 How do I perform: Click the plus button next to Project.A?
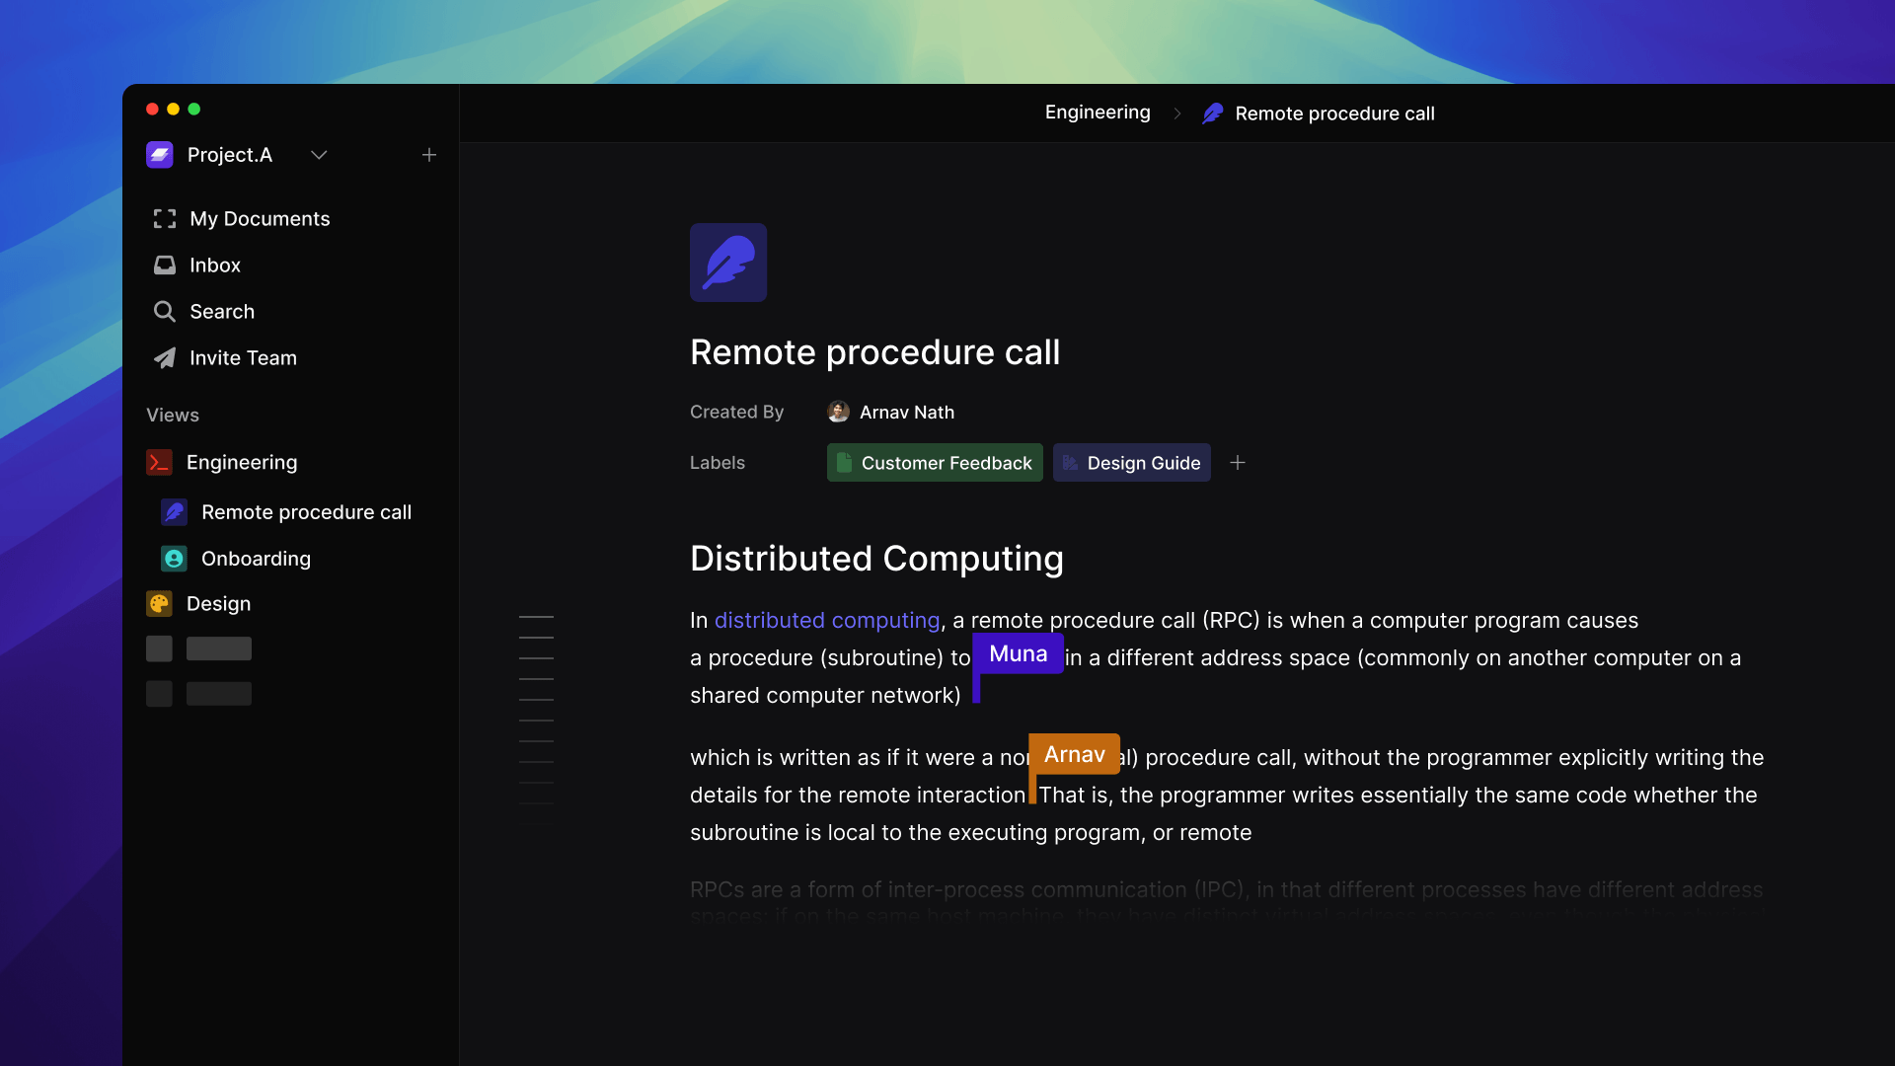click(x=429, y=155)
